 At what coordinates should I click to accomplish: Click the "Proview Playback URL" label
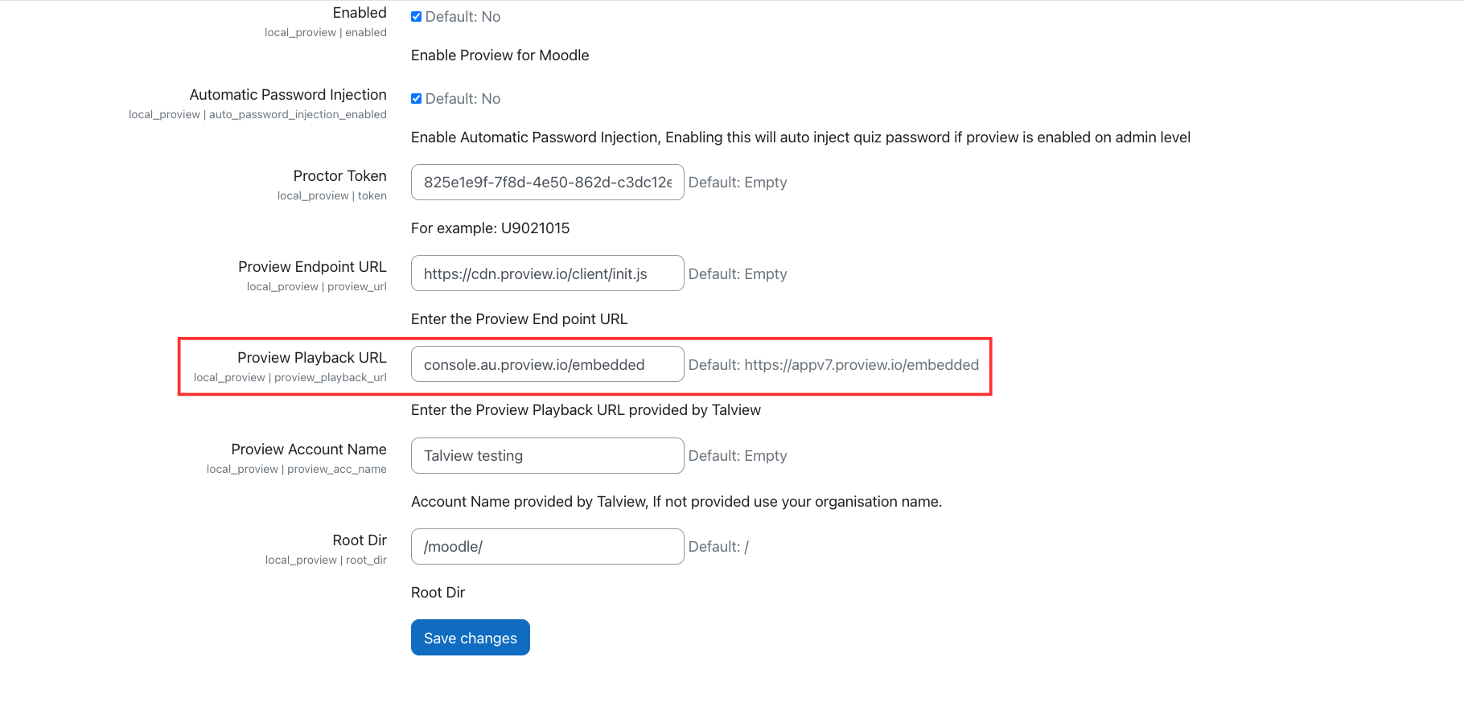click(311, 358)
